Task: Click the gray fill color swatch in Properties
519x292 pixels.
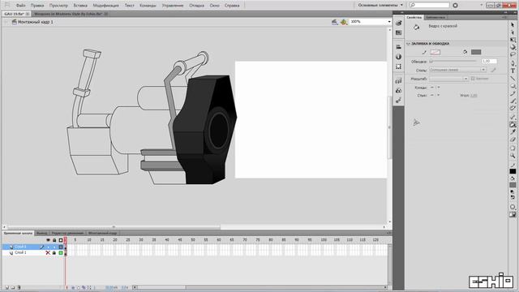Action: tap(476, 52)
